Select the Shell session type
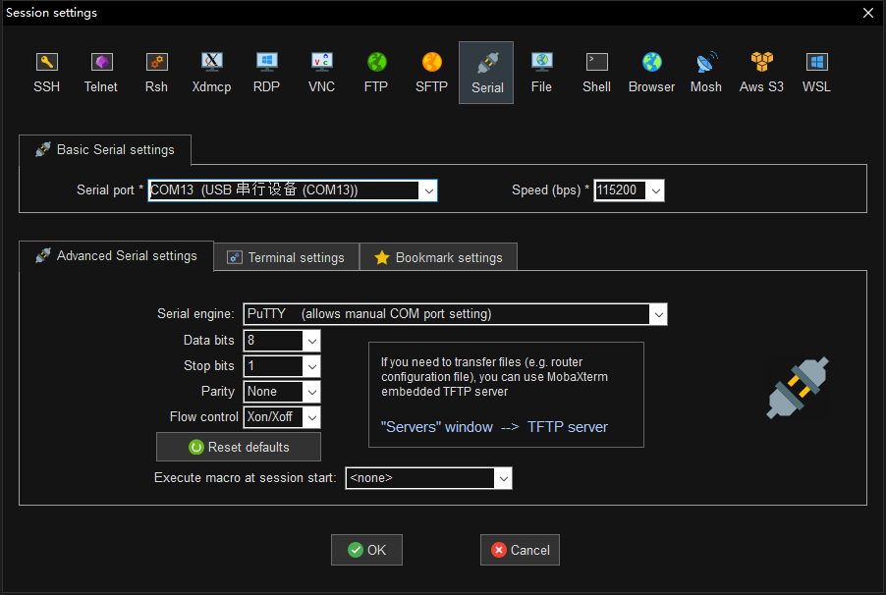Image resolution: width=886 pixels, height=595 pixels. pos(596,73)
